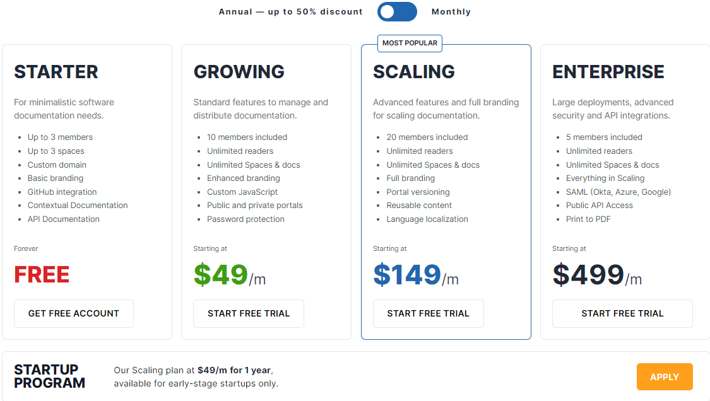Toggle the annual/monthly billing switch
The height and width of the screenshot is (401, 710).
(x=397, y=11)
